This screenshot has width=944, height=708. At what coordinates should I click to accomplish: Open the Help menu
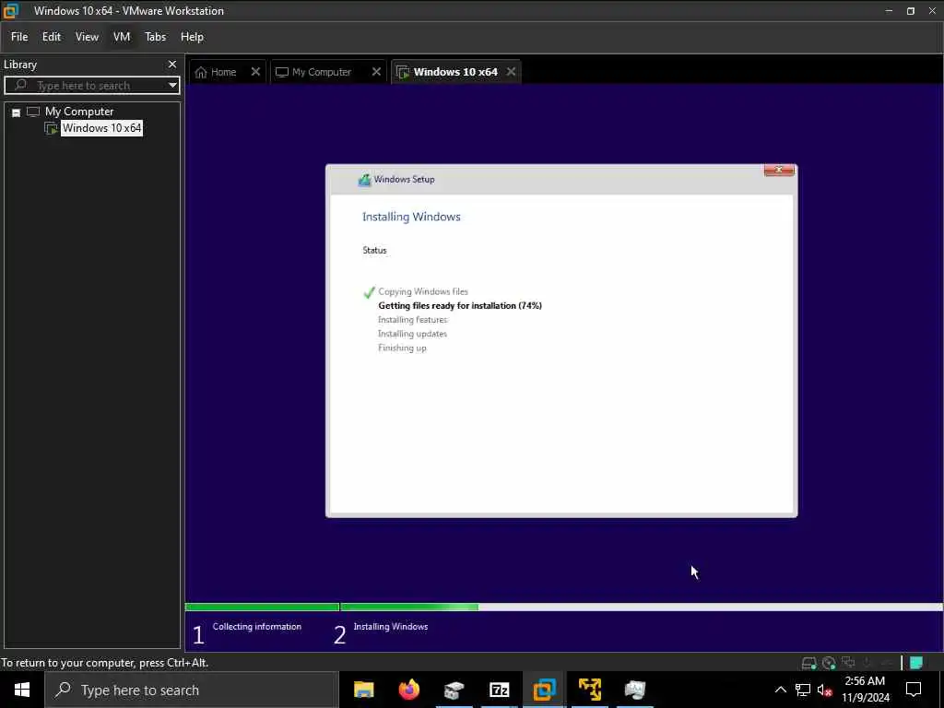click(192, 37)
